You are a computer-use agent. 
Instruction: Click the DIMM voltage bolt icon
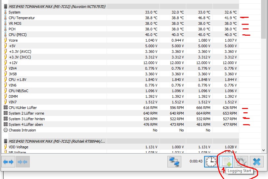click(6, 96)
